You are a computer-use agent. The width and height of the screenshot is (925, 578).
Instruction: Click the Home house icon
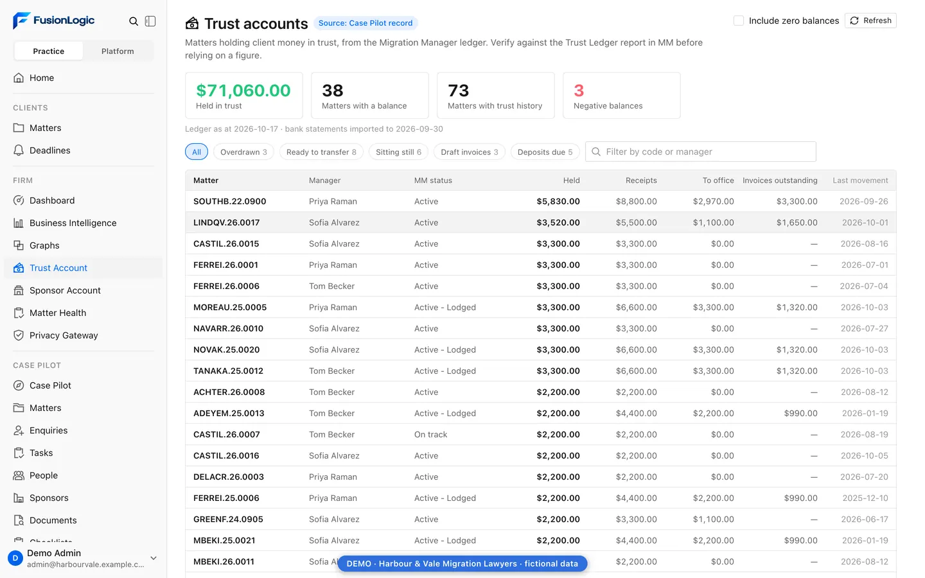point(19,78)
